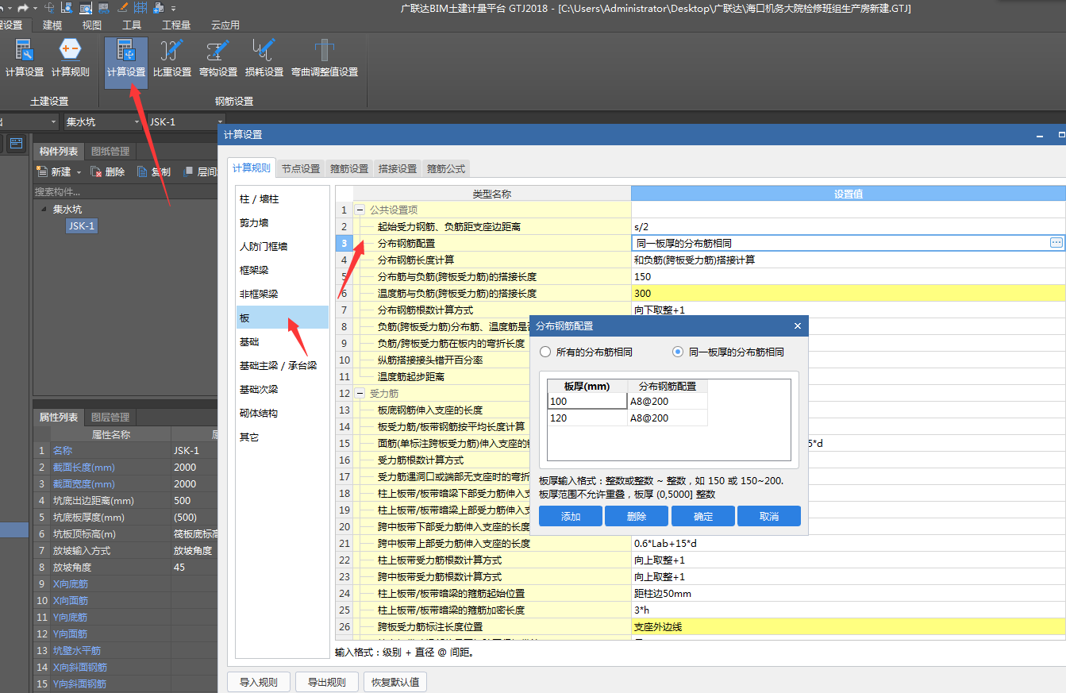Collapse 公共设置项 group

click(360, 210)
